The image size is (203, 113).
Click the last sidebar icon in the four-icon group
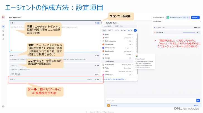tap(3, 39)
